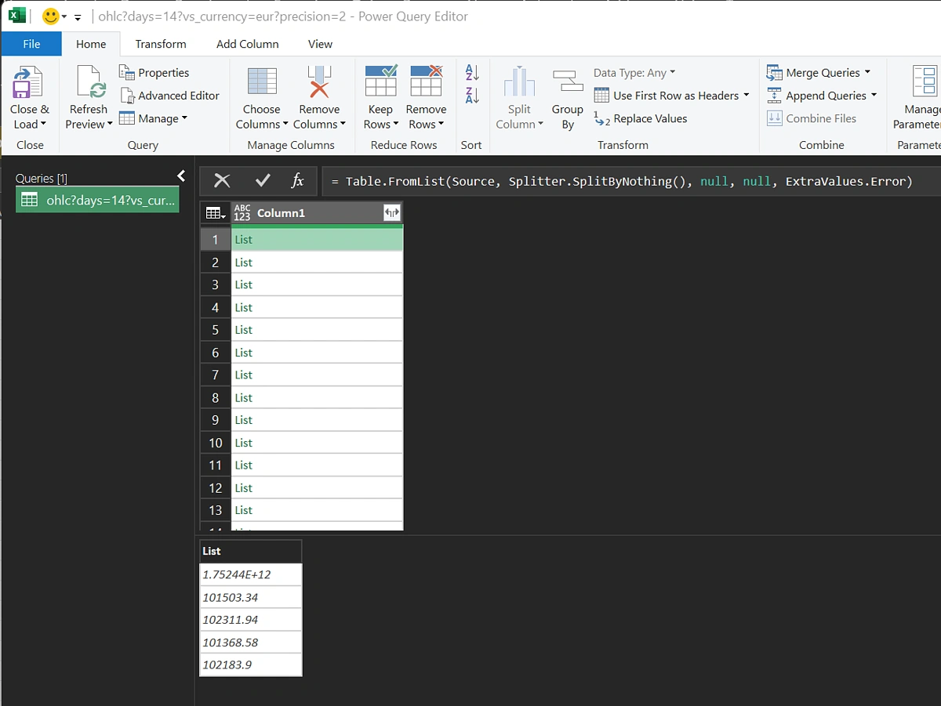The height and width of the screenshot is (706, 941).
Task: Collapse the Queries pane
Action: click(181, 176)
